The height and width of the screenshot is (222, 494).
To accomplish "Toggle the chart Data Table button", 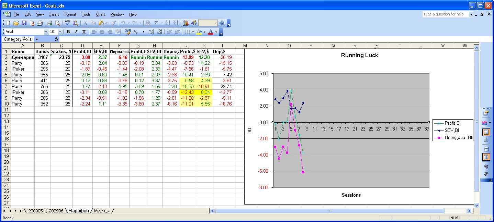I will (486, 140).
